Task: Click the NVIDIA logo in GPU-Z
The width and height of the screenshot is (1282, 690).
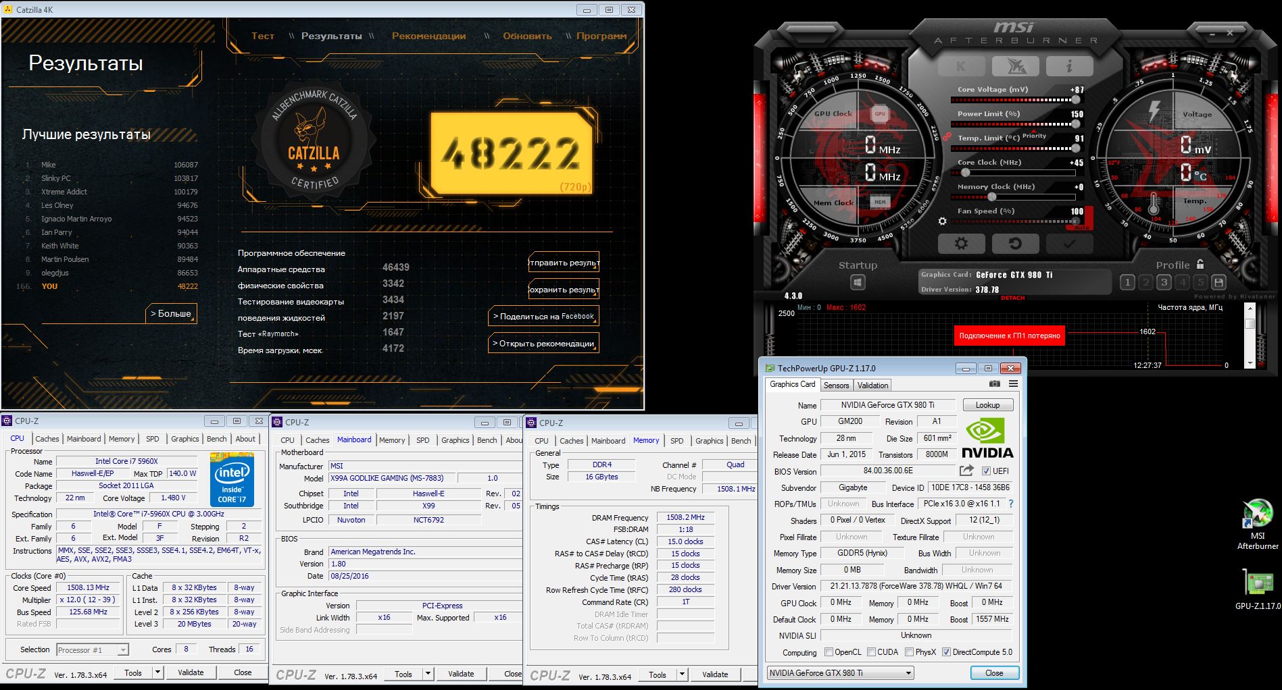Action: pos(987,437)
